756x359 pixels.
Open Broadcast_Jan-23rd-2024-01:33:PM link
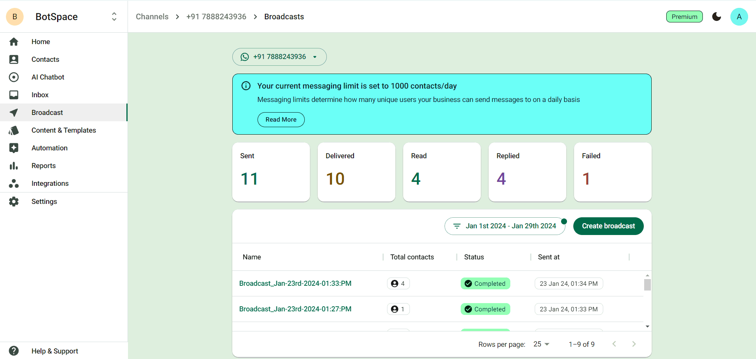pos(295,283)
